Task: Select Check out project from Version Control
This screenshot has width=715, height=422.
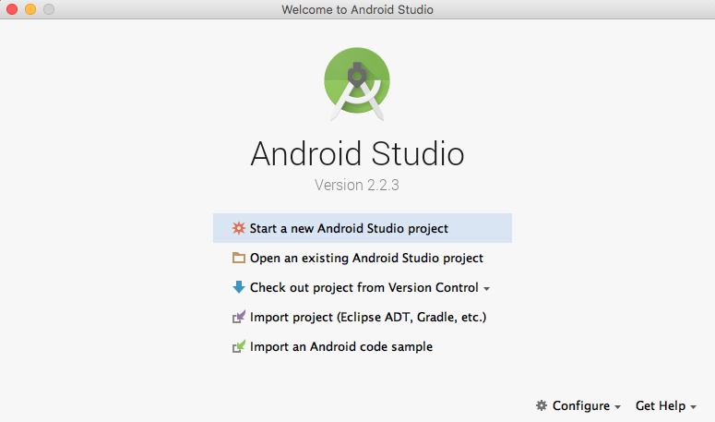Action: click(363, 287)
